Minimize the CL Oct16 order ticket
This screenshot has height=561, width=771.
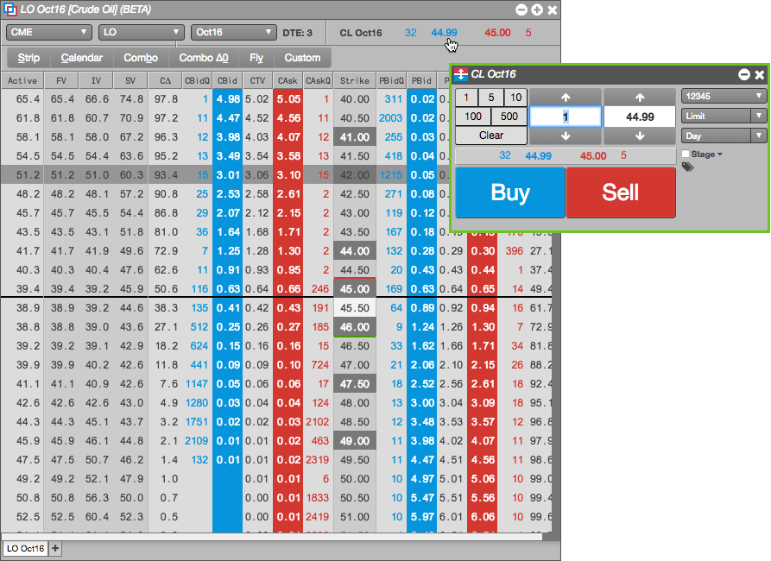[744, 74]
